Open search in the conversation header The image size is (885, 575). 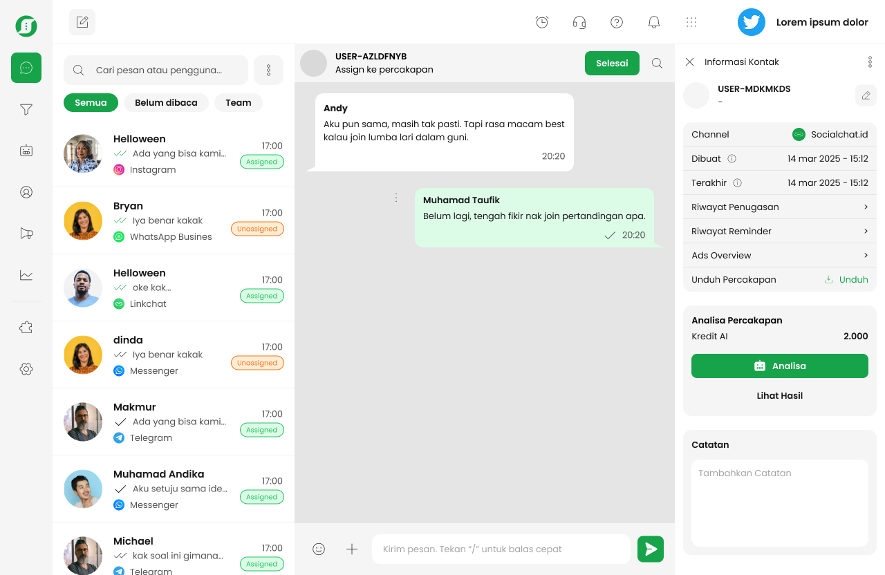tap(656, 62)
